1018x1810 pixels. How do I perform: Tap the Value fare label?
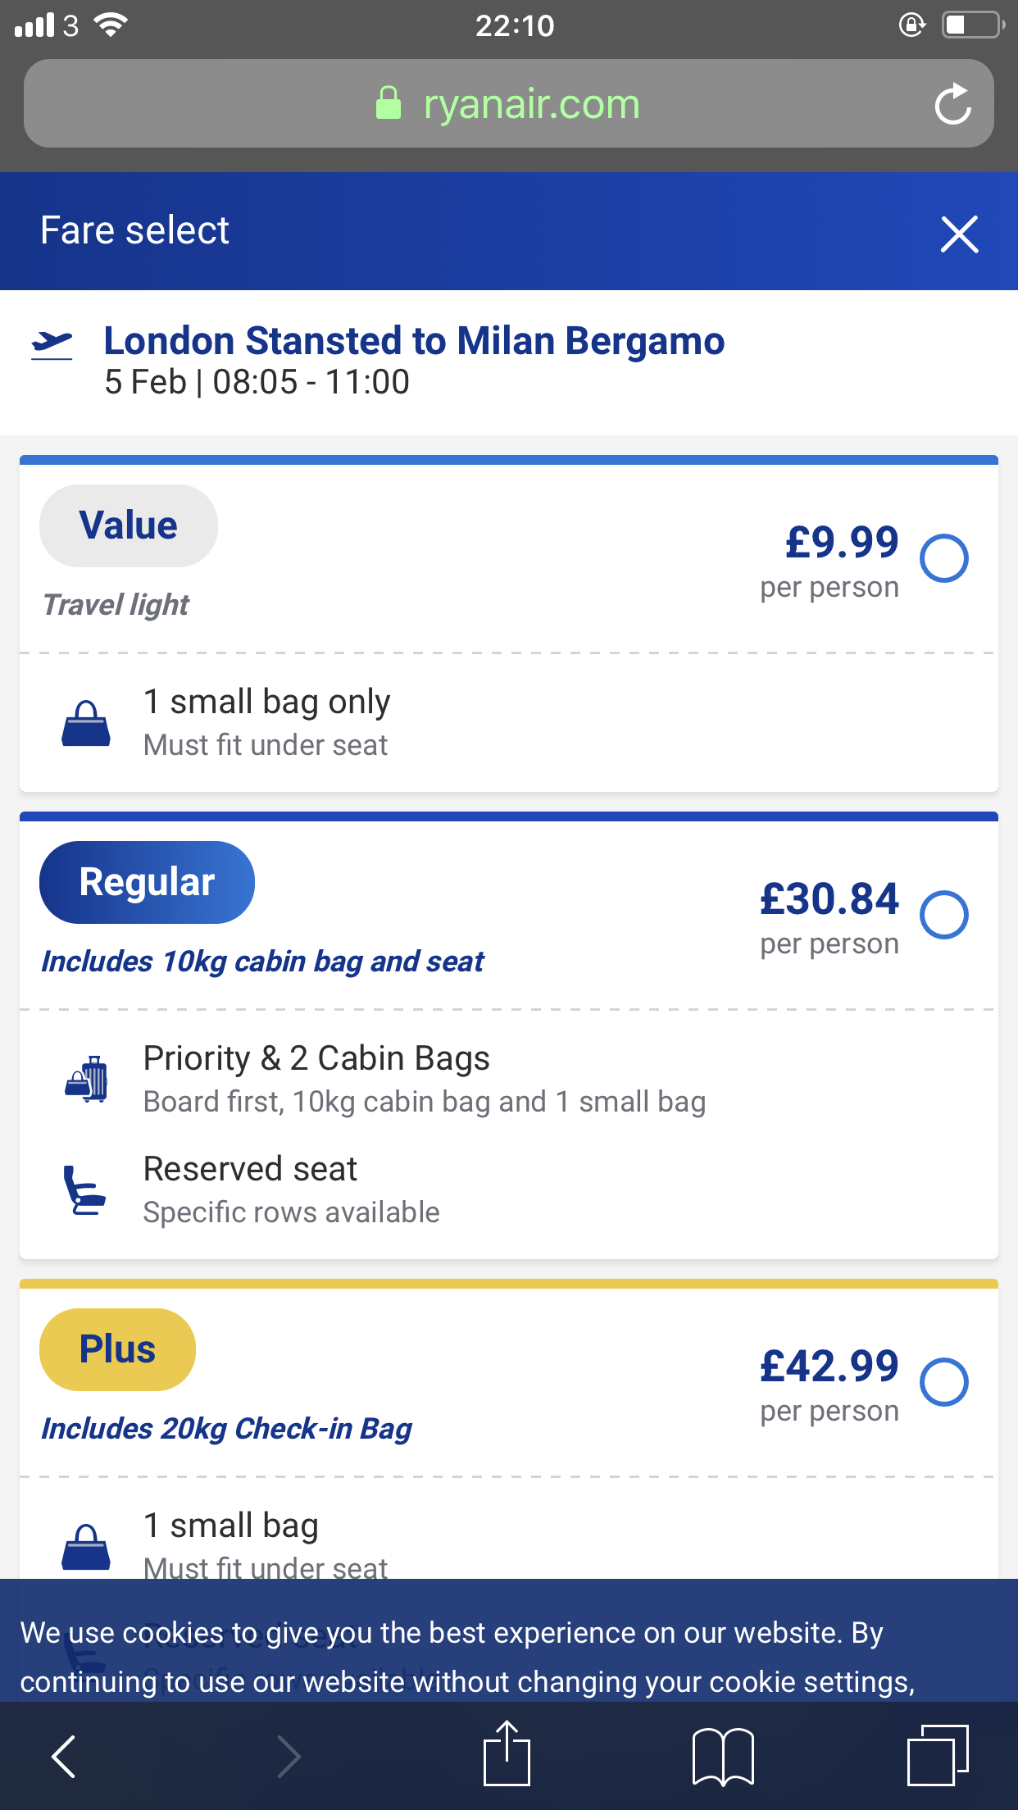point(129,525)
